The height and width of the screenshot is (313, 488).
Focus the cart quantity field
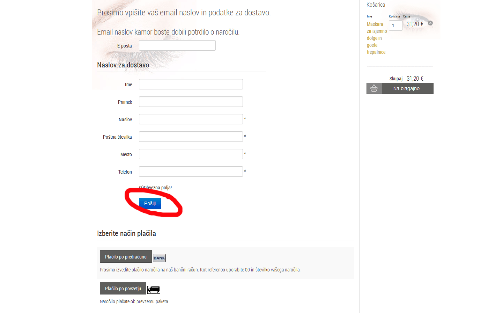pyautogui.click(x=395, y=26)
